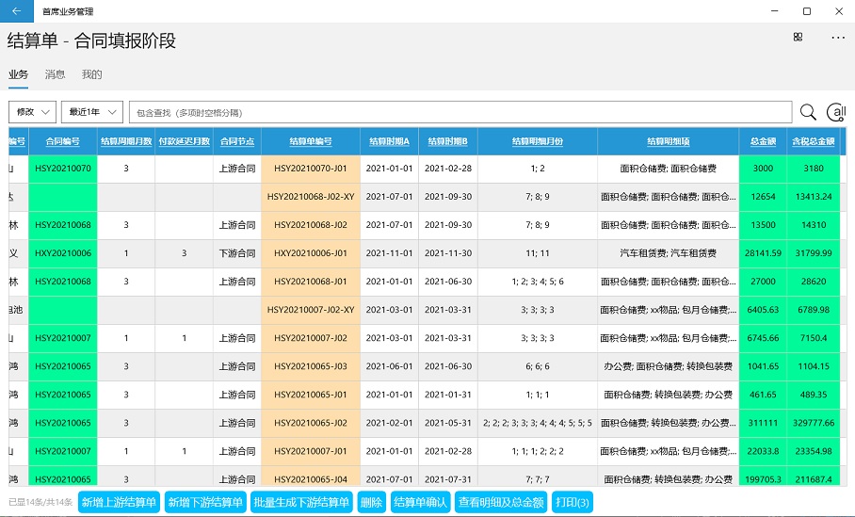855x517 pixels.
Task: Expand the 修改 dropdown
Action: 32,112
